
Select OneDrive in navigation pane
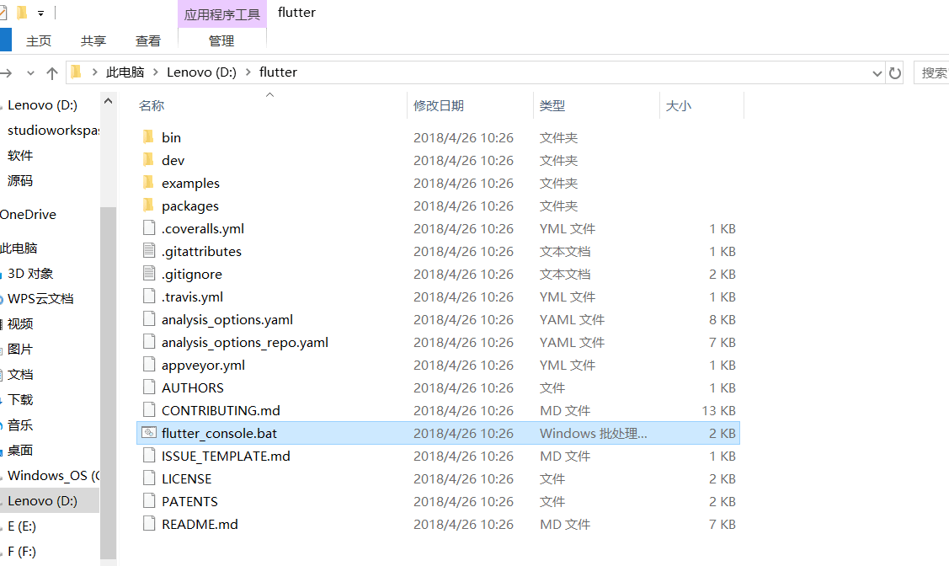[x=28, y=214]
